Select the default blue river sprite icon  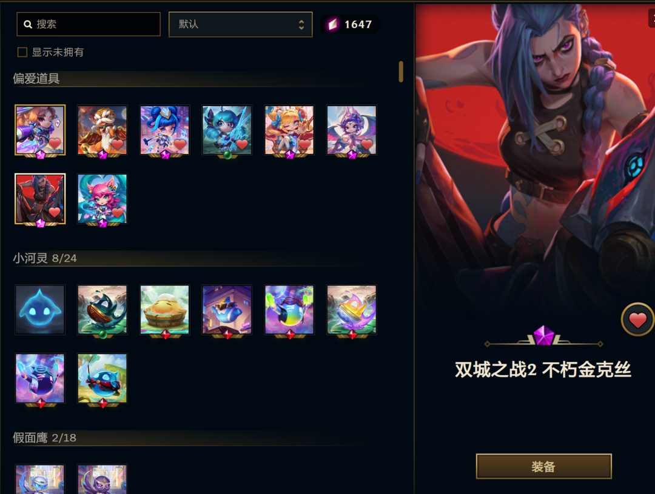click(40, 309)
